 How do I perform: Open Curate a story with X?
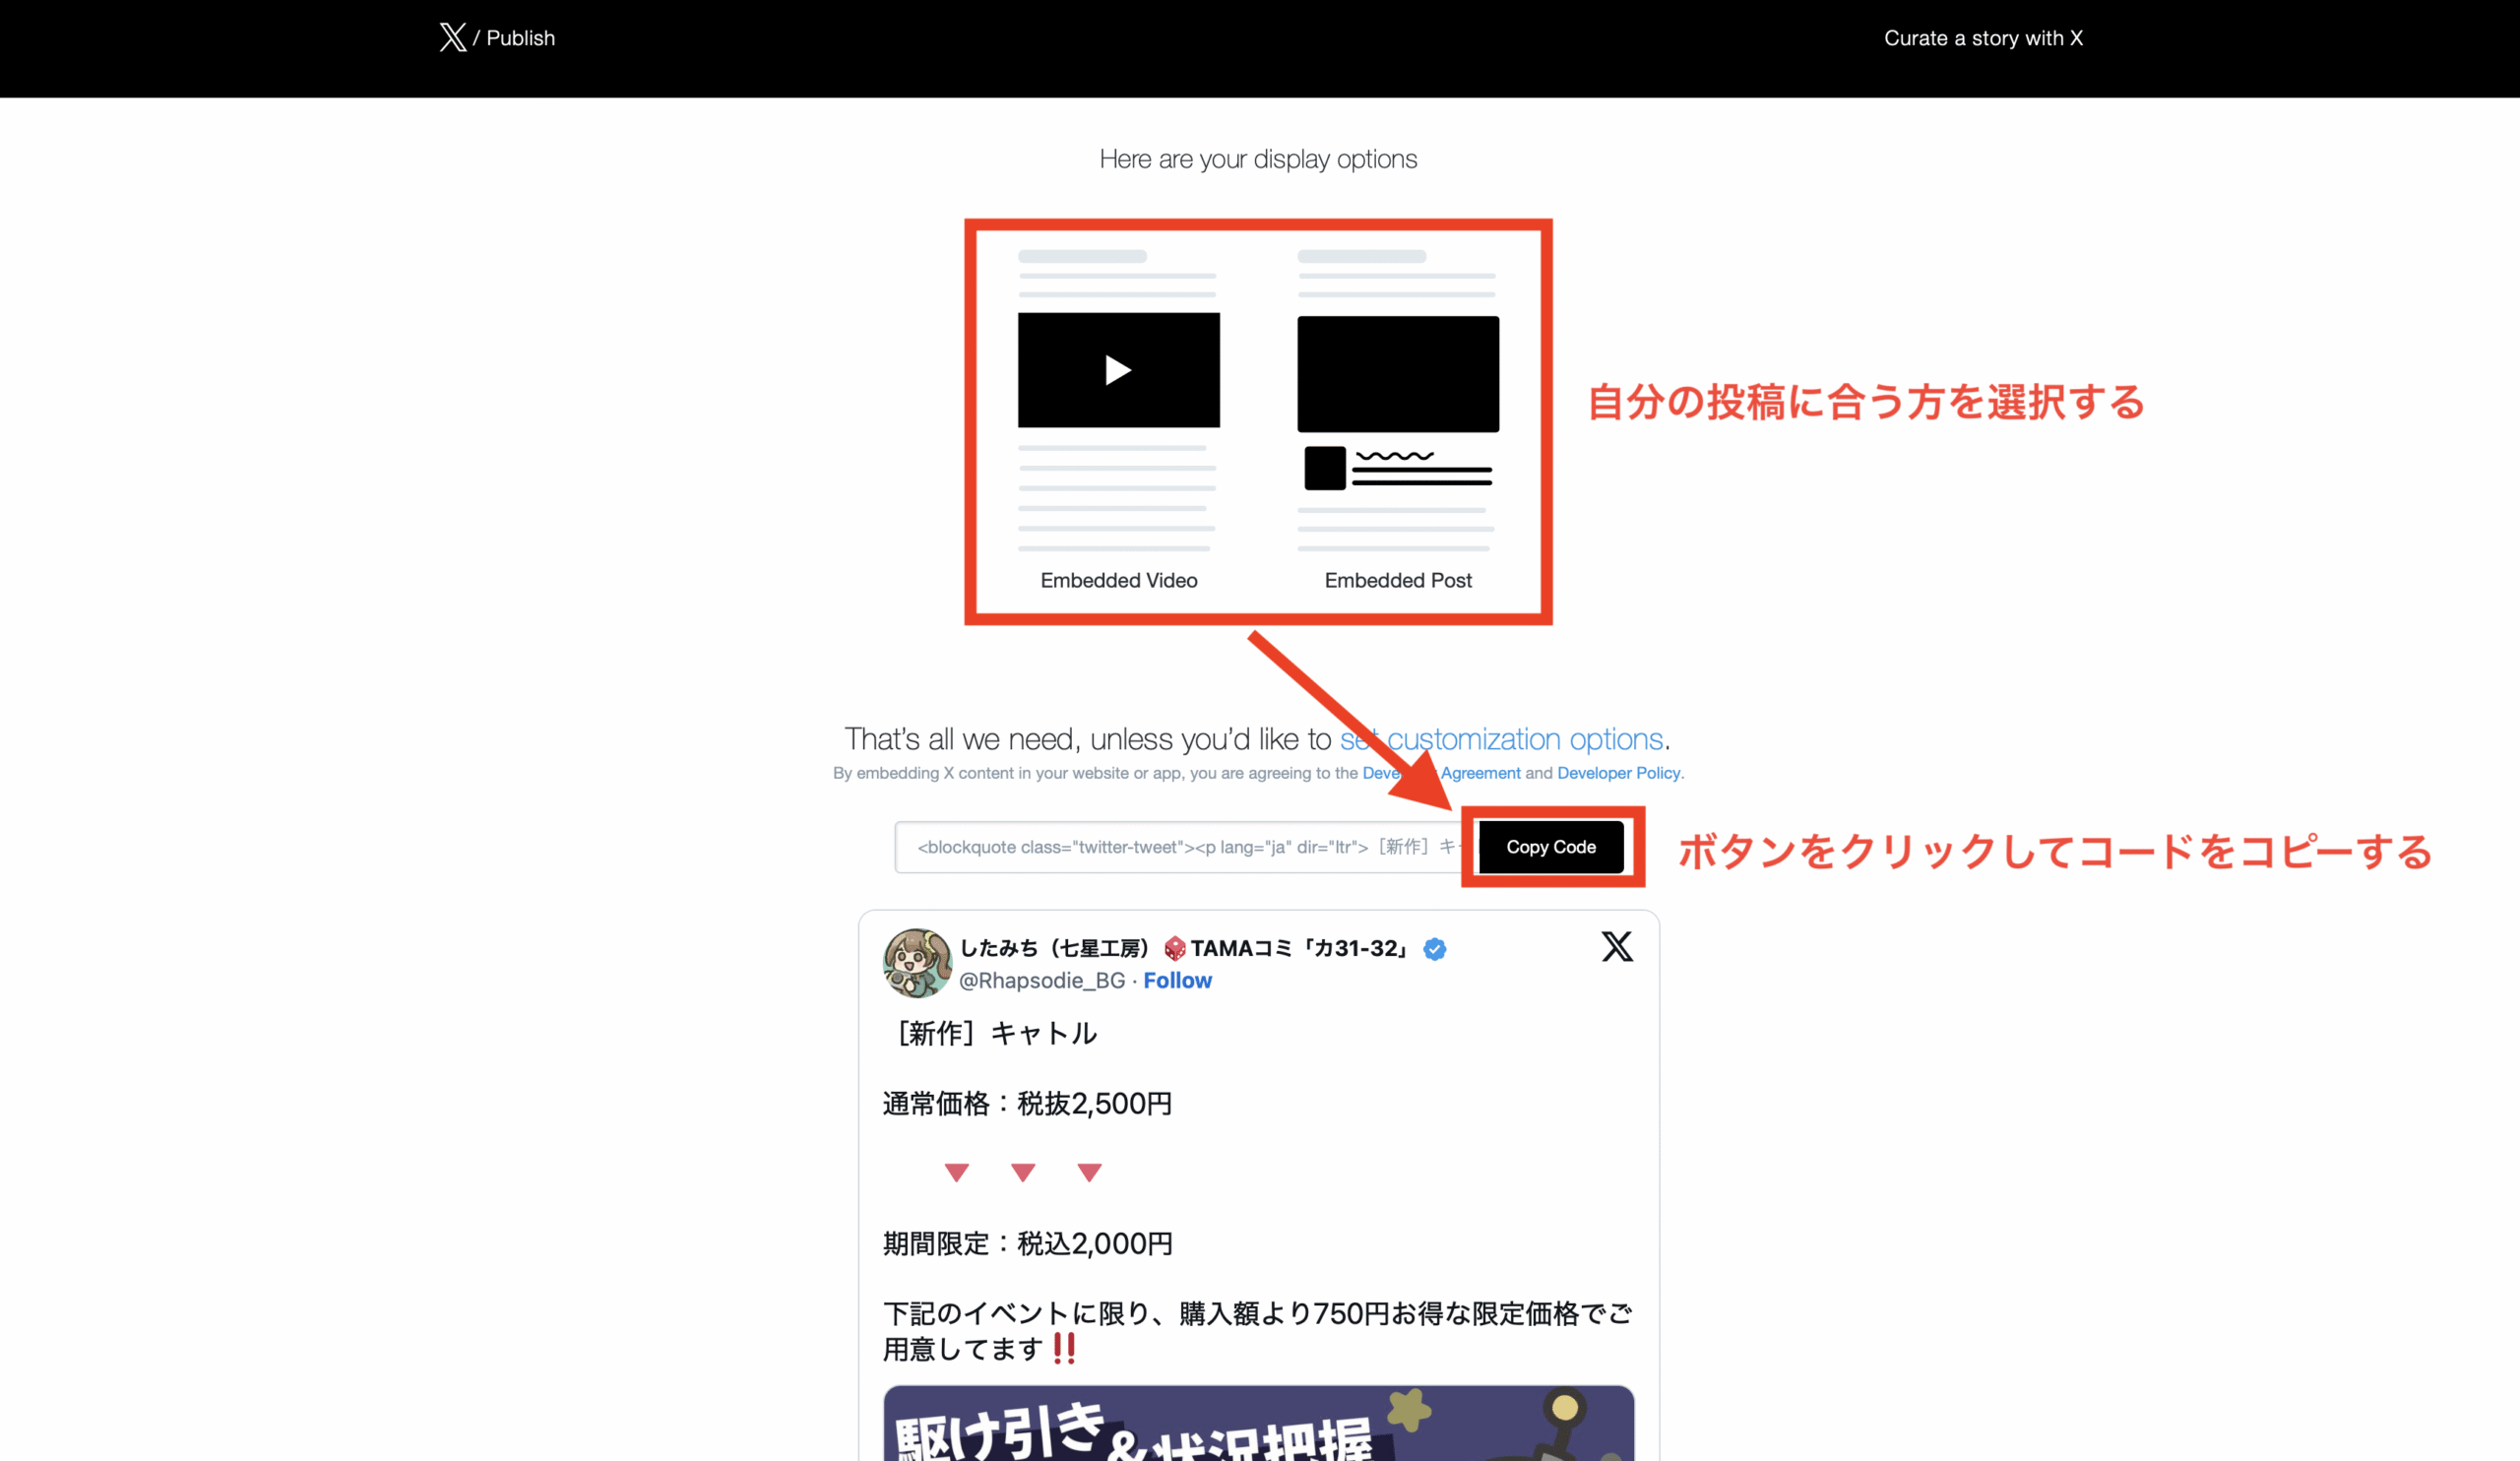[1983, 38]
